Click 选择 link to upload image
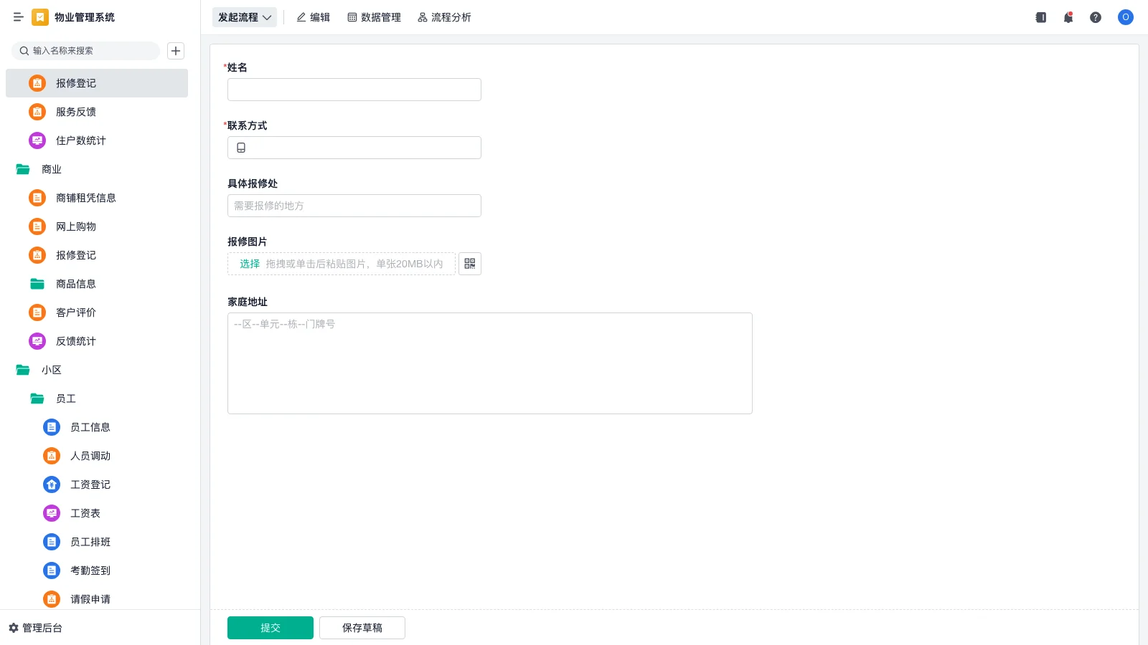Screen dimensions: 1148x645 click(250, 264)
